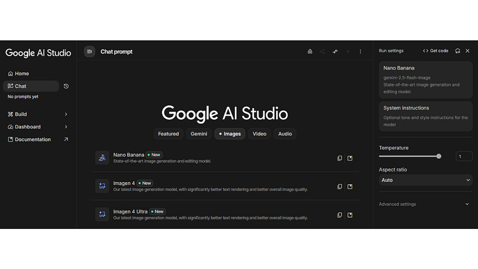Click the Run settings heading
The height and width of the screenshot is (269, 478).
(391, 51)
